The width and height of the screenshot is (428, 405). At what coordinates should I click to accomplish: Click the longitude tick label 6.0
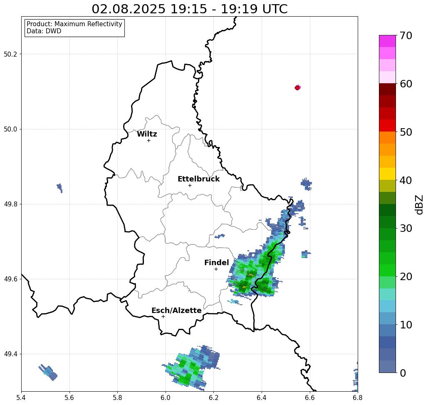click(166, 398)
